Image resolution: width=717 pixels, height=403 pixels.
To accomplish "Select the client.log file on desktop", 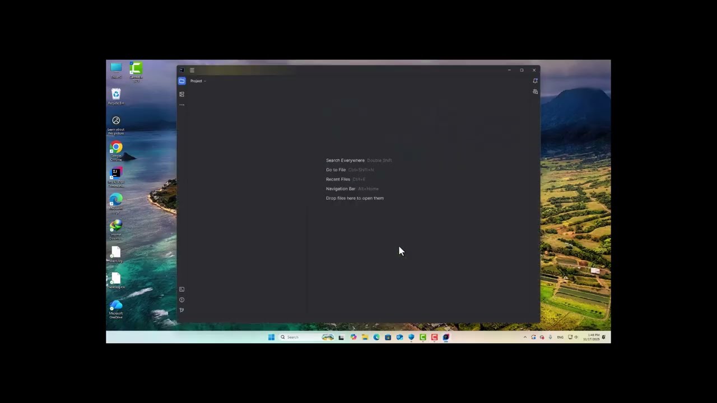I will coord(116,255).
